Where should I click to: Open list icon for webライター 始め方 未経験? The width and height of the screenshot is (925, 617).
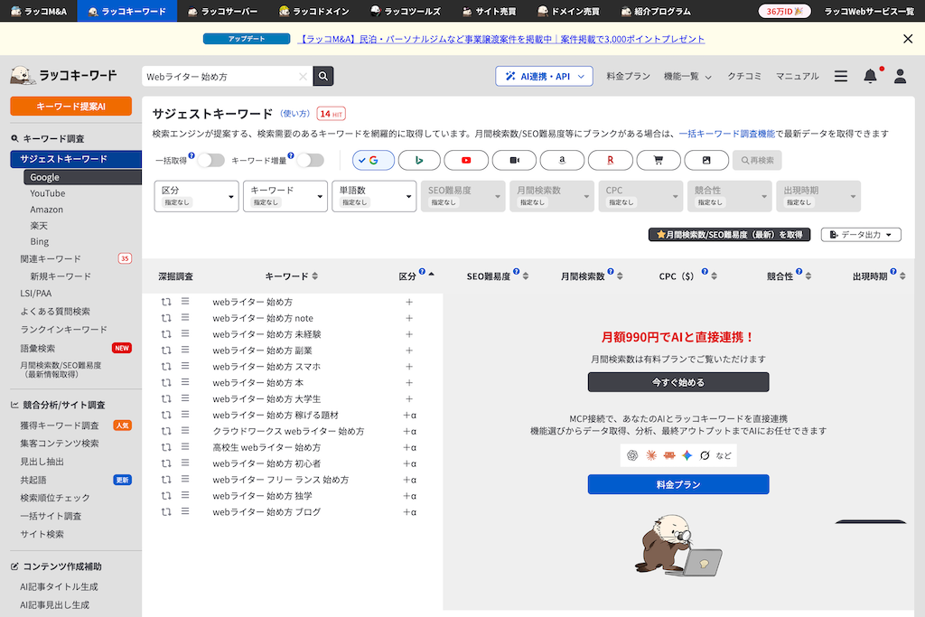185,334
